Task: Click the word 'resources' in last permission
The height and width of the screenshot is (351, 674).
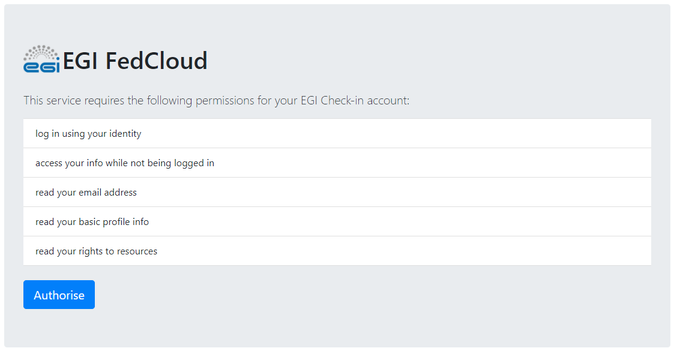Action: tap(137, 251)
